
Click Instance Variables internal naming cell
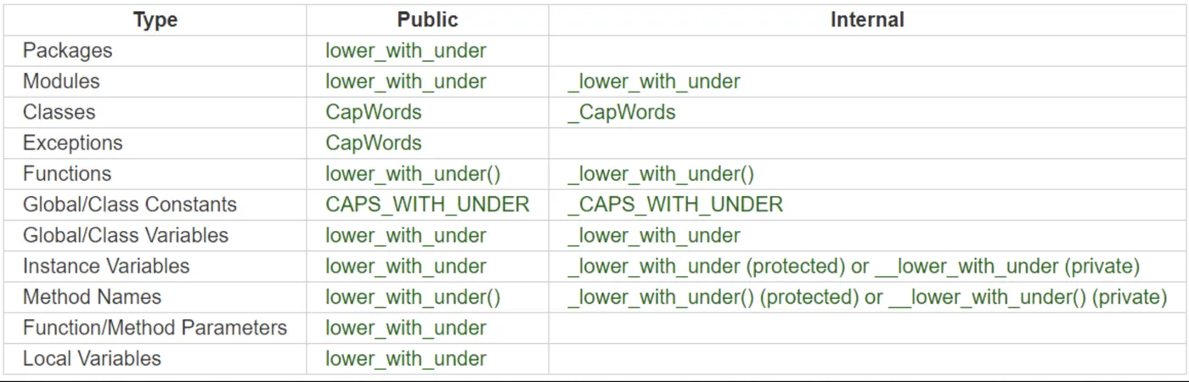[x=853, y=266]
